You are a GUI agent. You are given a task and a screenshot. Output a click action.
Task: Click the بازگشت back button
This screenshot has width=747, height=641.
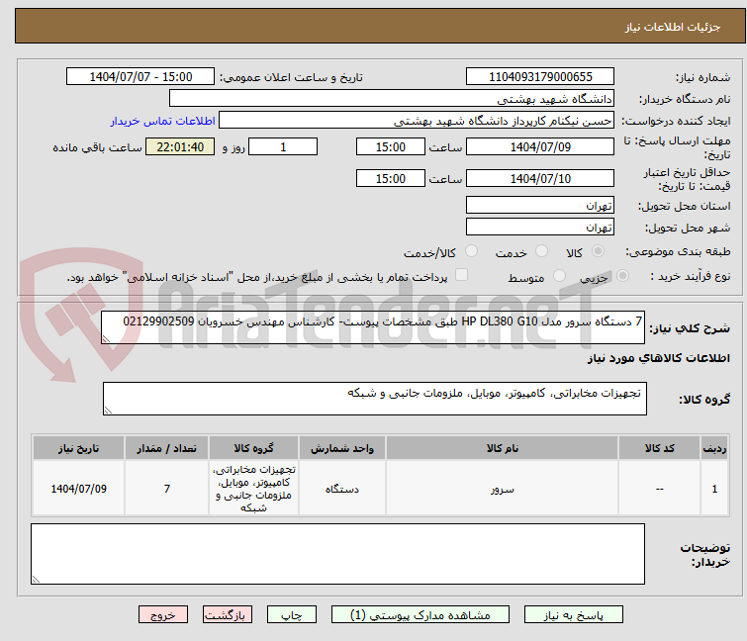click(x=228, y=614)
